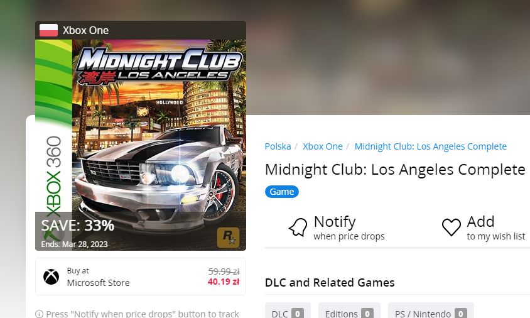Open the Midnight Club cover art image

[141, 135]
